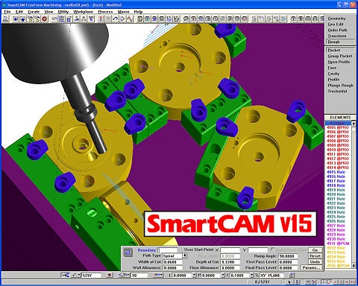The height and width of the screenshot is (286, 358).
Task: Open the dropdown arrow of the C 0.1000 field
Action: tap(252, 275)
